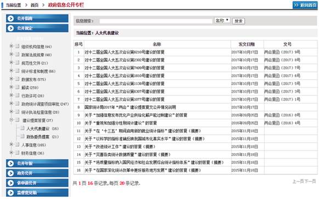The height and width of the screenshot is (199, 319).
Task: Open 对十二届全国人大五次会议第1077号建议的答复
Action: [x=124, y=99]
